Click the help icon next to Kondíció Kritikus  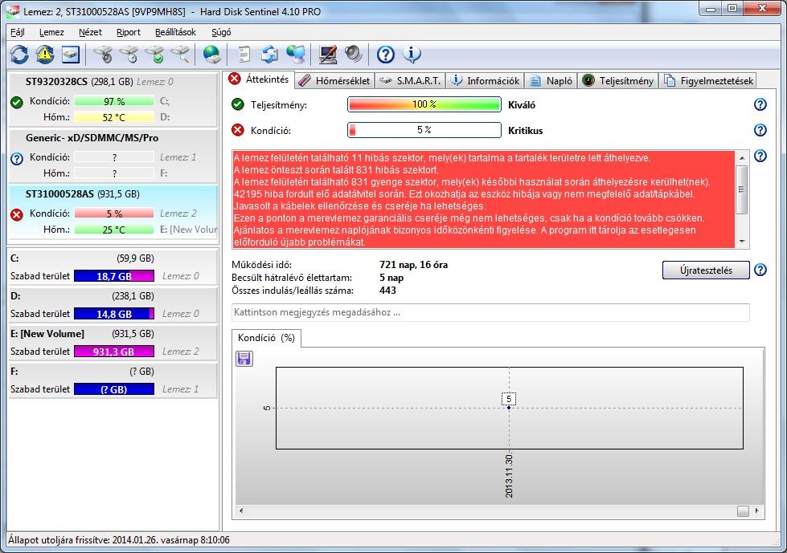point(760,130)
